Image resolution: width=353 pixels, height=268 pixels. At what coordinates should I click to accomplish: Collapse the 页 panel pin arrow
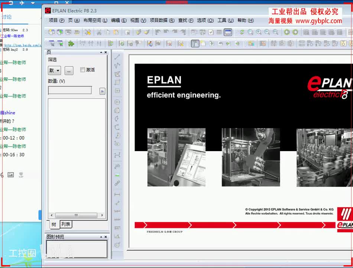(101, 52)
